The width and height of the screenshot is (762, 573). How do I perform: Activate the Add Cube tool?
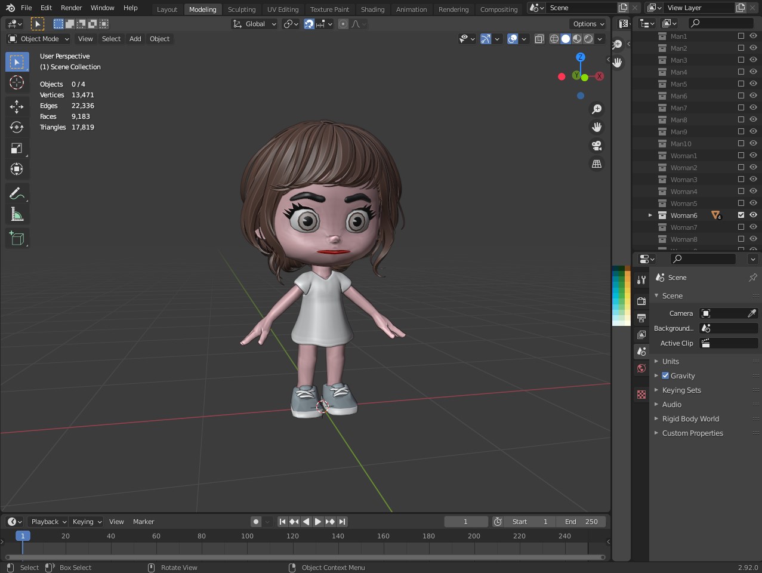tap(17, 239)
